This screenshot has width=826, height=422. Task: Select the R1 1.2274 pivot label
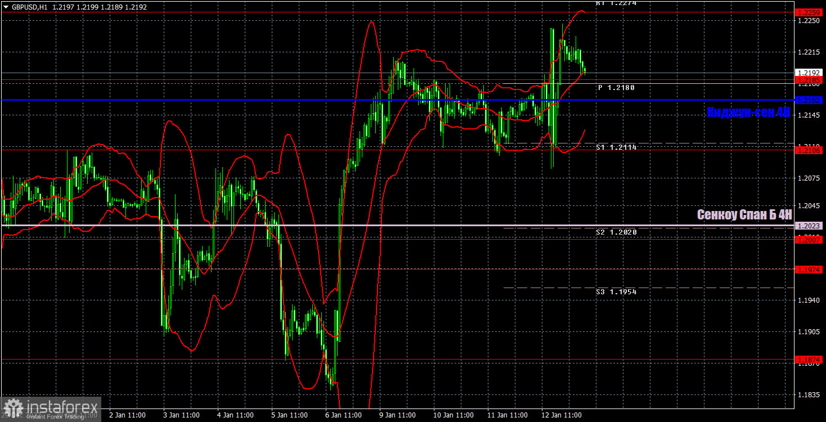[616, 3]
